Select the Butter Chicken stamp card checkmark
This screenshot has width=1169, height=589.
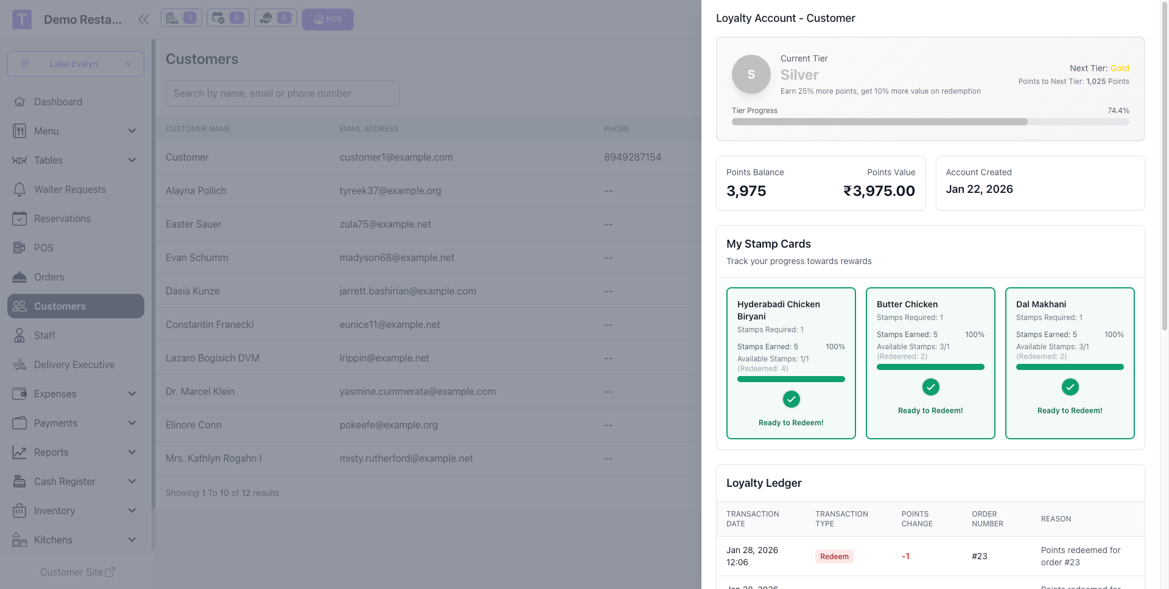(930, 387)
